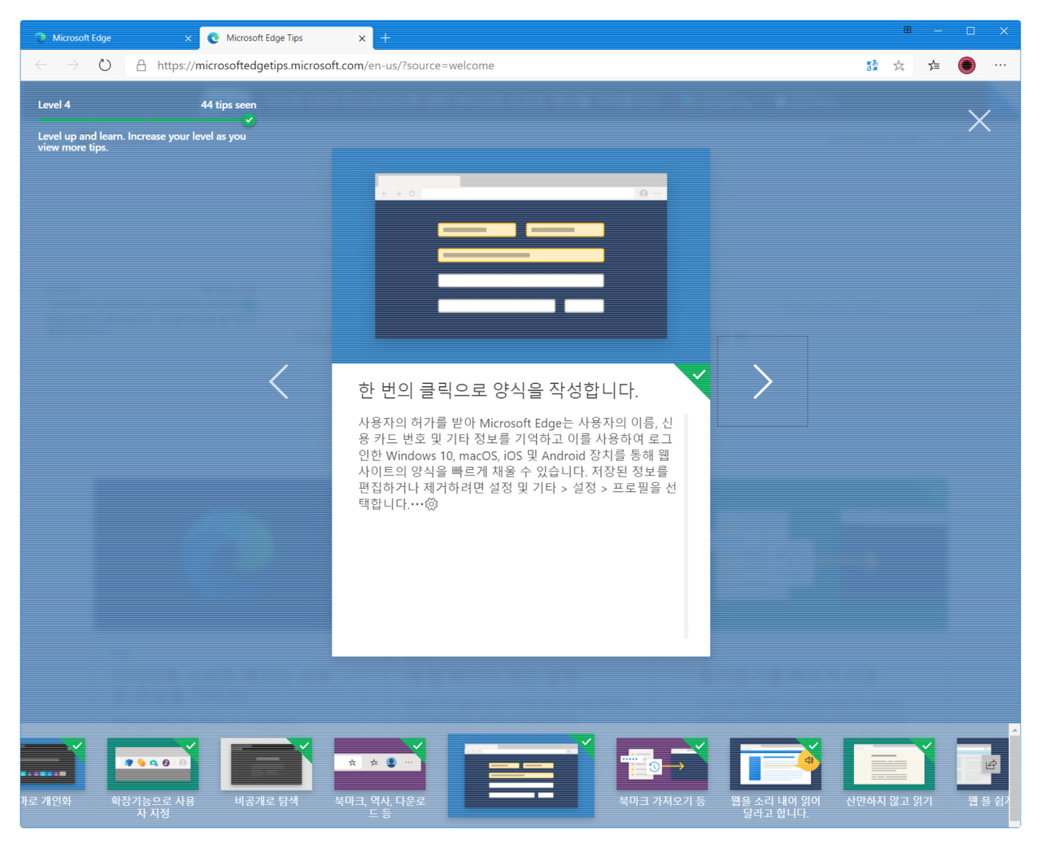The image size is (1041, 848).
Task: Open the favorites list icon
Action: (x=934, y=66)
